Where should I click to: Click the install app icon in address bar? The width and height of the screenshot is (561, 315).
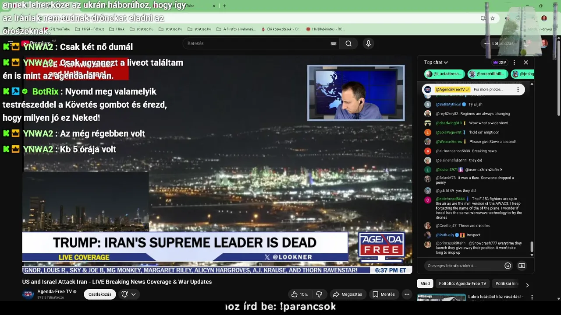[483, 18]
